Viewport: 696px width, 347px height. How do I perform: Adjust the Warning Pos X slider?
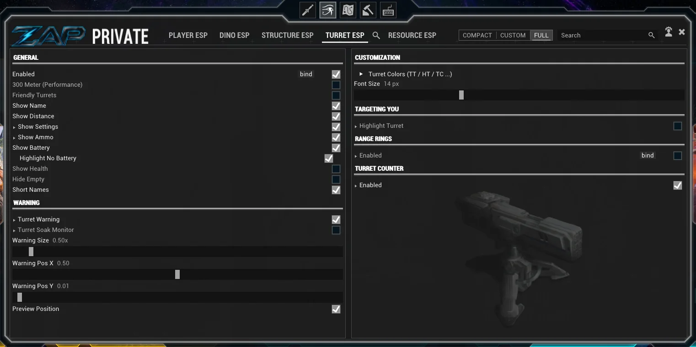(177, 274)
